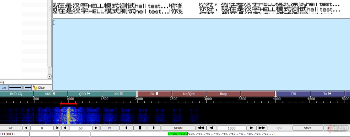The width and height of the screenshot is (350, 137).
Task: Click the green signal level meter
Action: [x=178, y=134]
